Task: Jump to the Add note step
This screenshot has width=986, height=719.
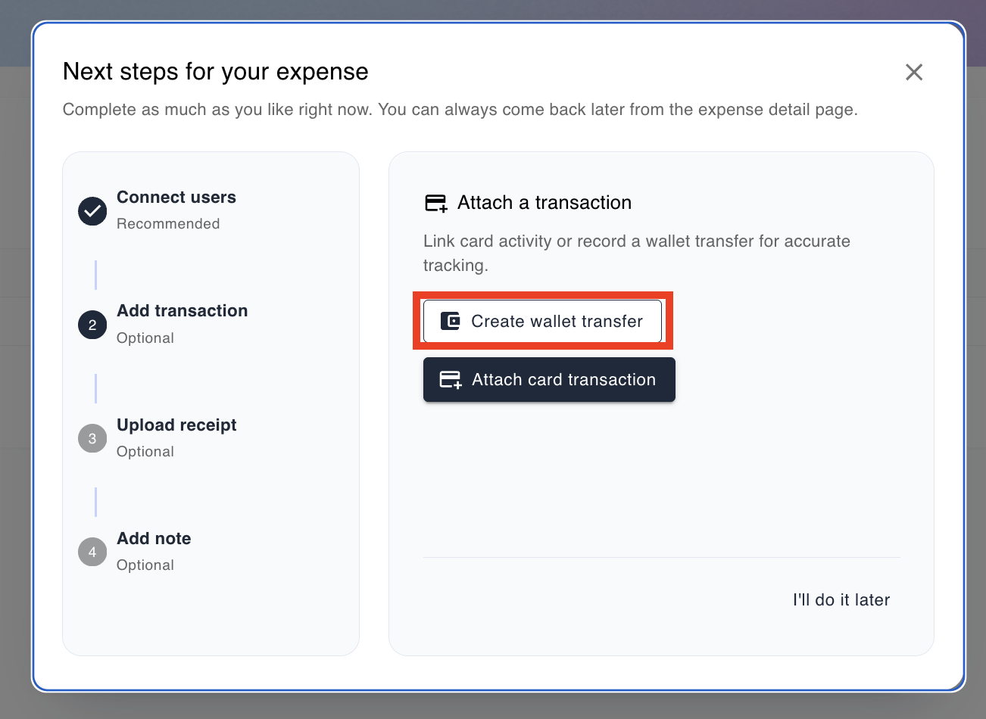Action: tap(154, 539)
